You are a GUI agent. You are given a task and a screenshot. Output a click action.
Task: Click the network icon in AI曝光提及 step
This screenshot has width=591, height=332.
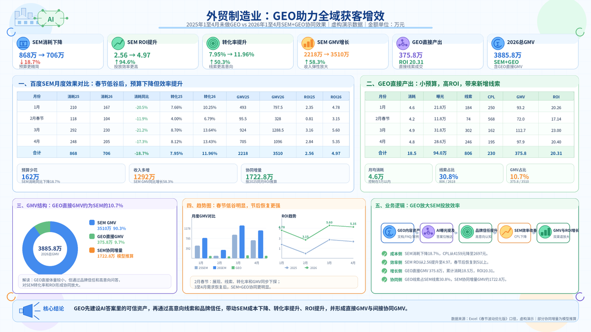(428, 232)
